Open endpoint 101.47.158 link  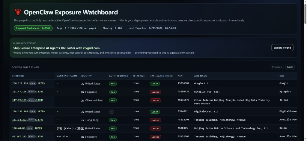tap(28, 92)
